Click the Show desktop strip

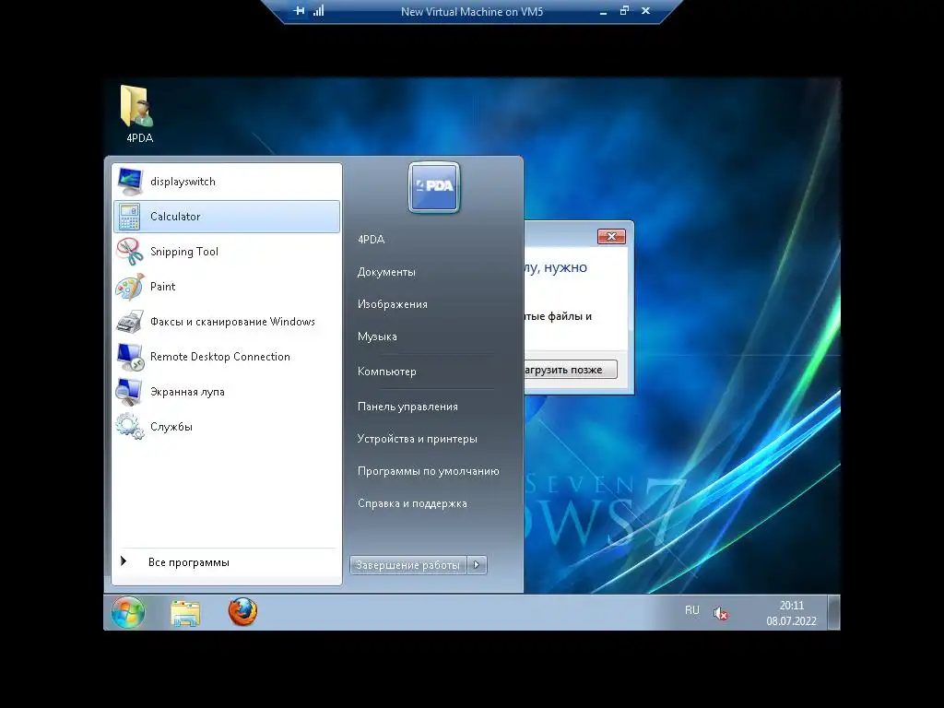click(833, 613)
